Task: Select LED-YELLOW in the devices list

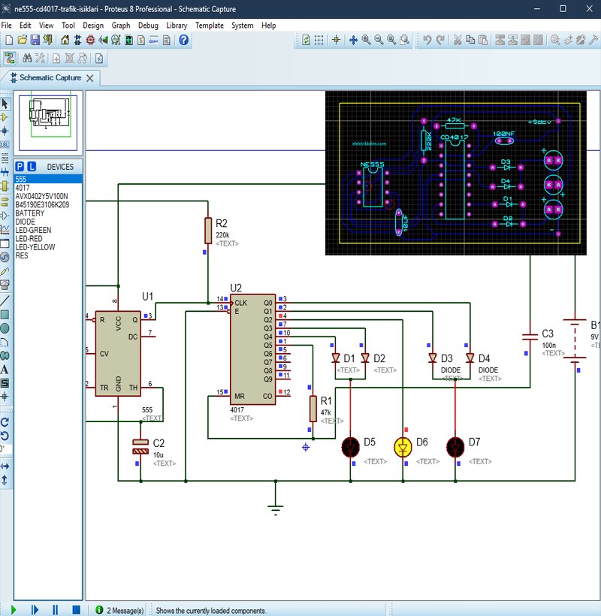Action: tap(35, 247)
